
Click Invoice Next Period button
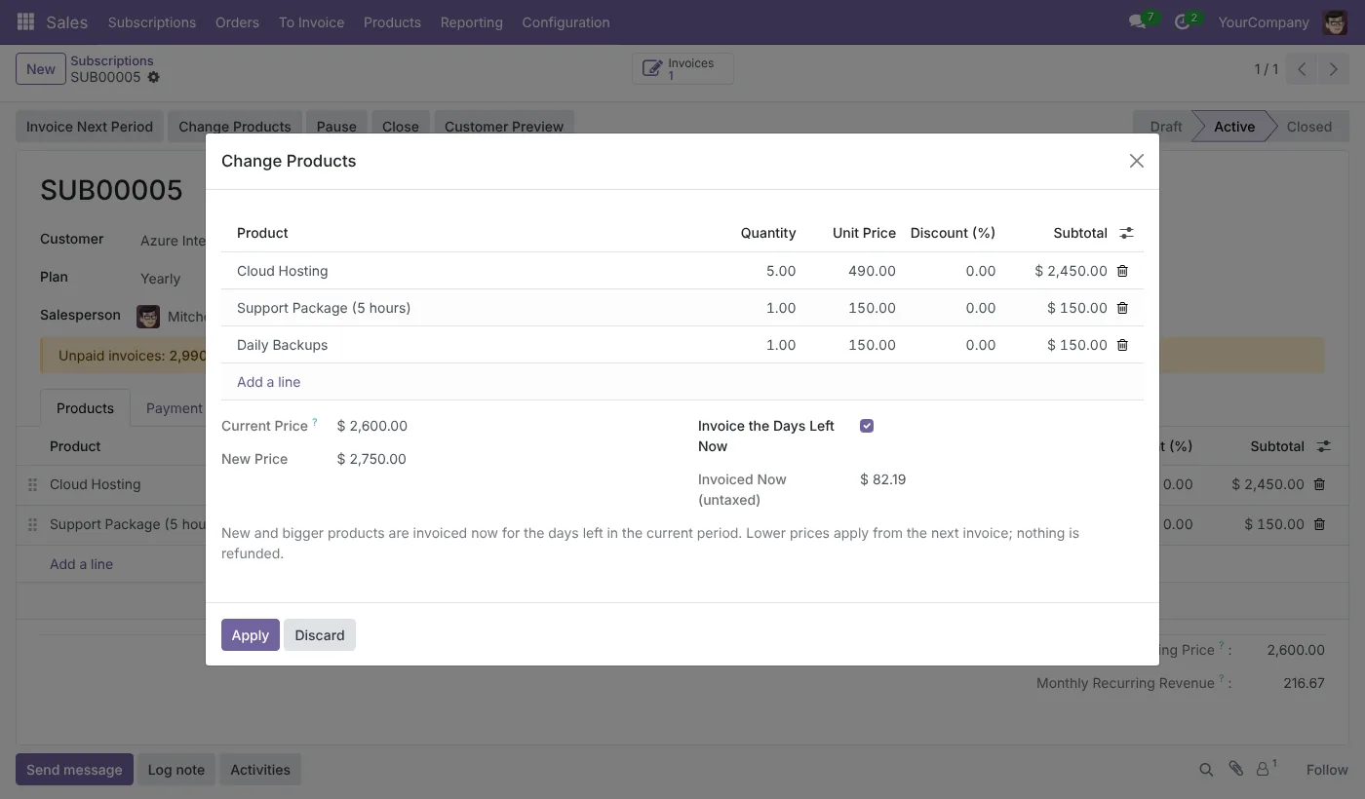tap(90, 126)
